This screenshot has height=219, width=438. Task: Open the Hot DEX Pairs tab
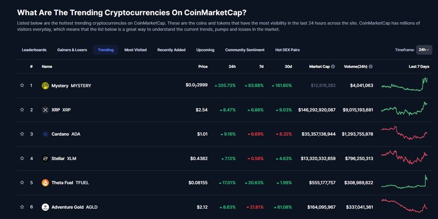pyautogui.click(x=287, y=50)
